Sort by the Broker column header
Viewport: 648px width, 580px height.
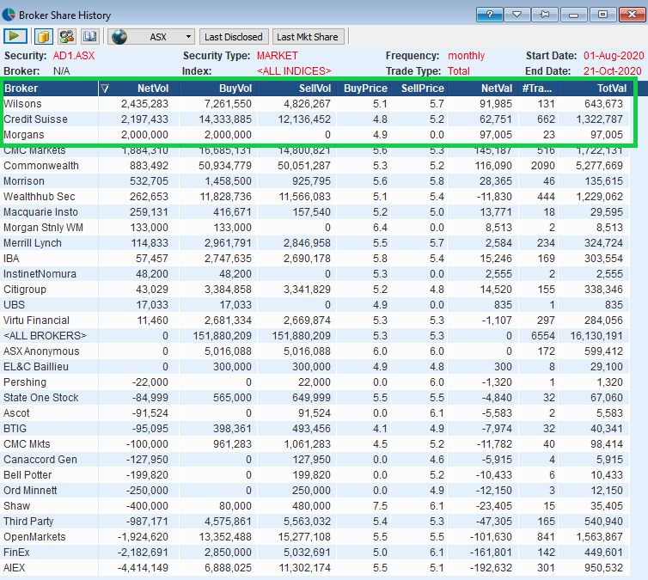click(x=50, y=88)
